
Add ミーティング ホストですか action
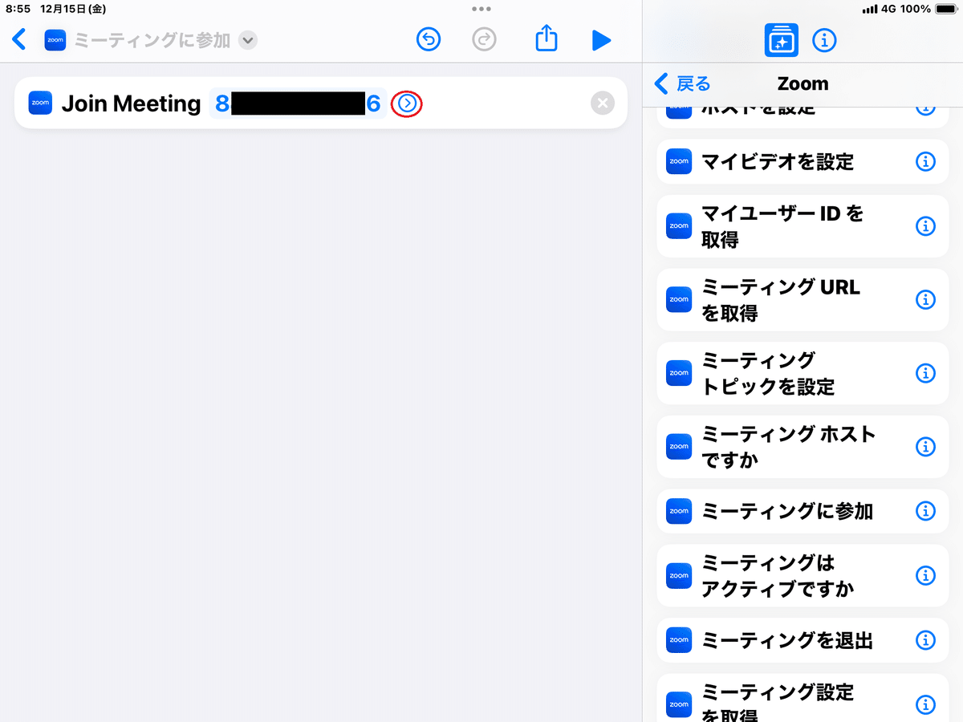[802, 447]
